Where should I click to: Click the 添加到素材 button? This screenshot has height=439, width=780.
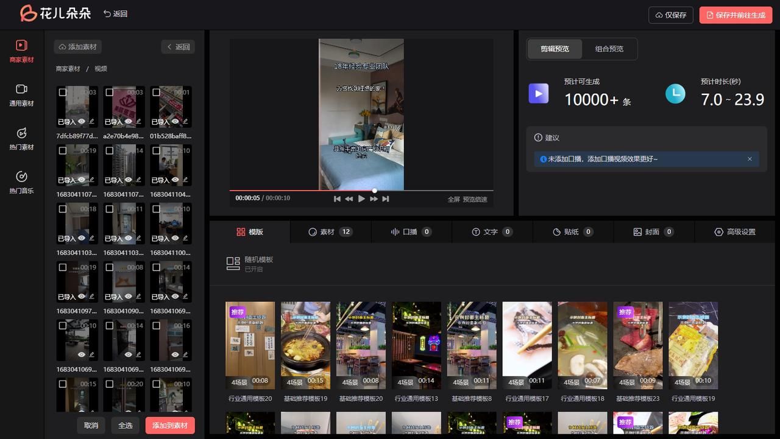point(170,425)
